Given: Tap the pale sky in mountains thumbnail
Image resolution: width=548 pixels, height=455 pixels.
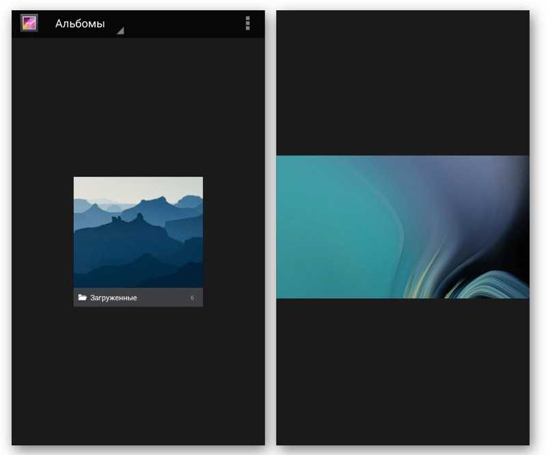Looking at the screenshot, I should coord(137,187).
